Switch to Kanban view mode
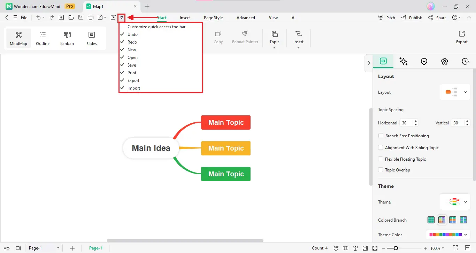Screen dimensions: 476x253 67,38
